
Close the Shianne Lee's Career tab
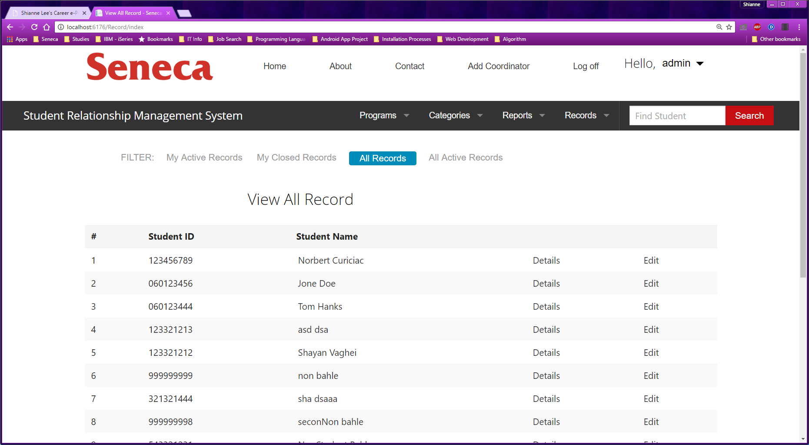(84, 13)
